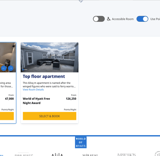Click the 60sq m apartment description text
This screenshot has height=156, width=160.
(x=49, y=85)
